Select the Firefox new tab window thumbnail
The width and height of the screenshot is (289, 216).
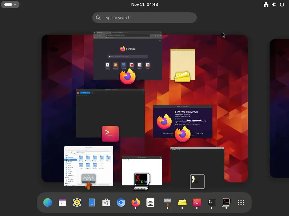128,56
